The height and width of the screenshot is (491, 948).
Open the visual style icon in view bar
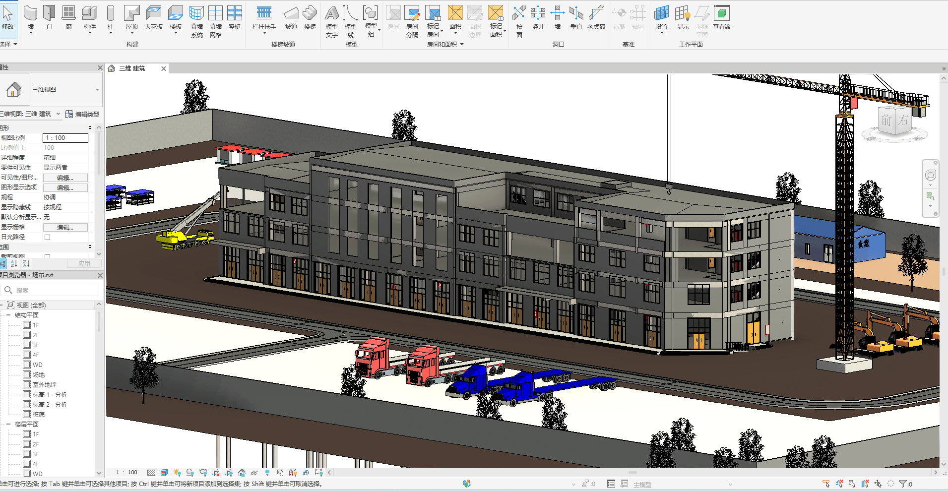pyautogui.click(x=164, y=473)
